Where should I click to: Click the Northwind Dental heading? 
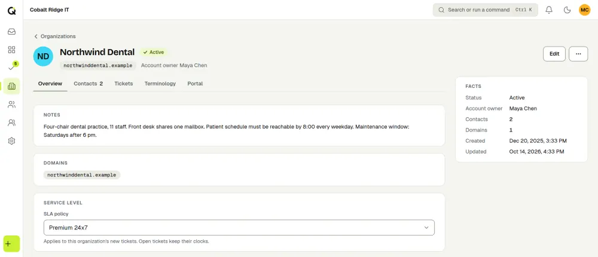(97, 52)
